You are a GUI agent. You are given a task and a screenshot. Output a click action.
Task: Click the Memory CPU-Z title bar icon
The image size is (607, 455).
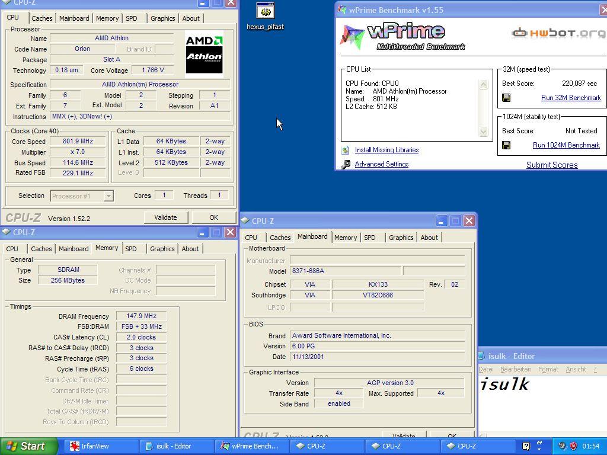pos(6,232)
